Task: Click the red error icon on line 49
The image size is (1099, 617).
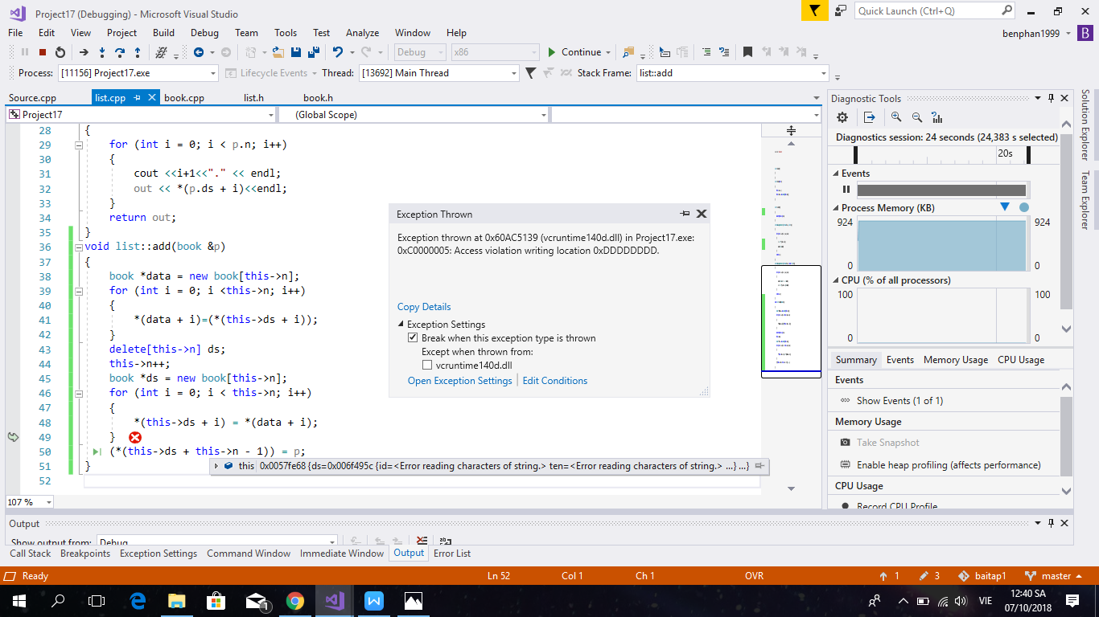Action: 135,437
